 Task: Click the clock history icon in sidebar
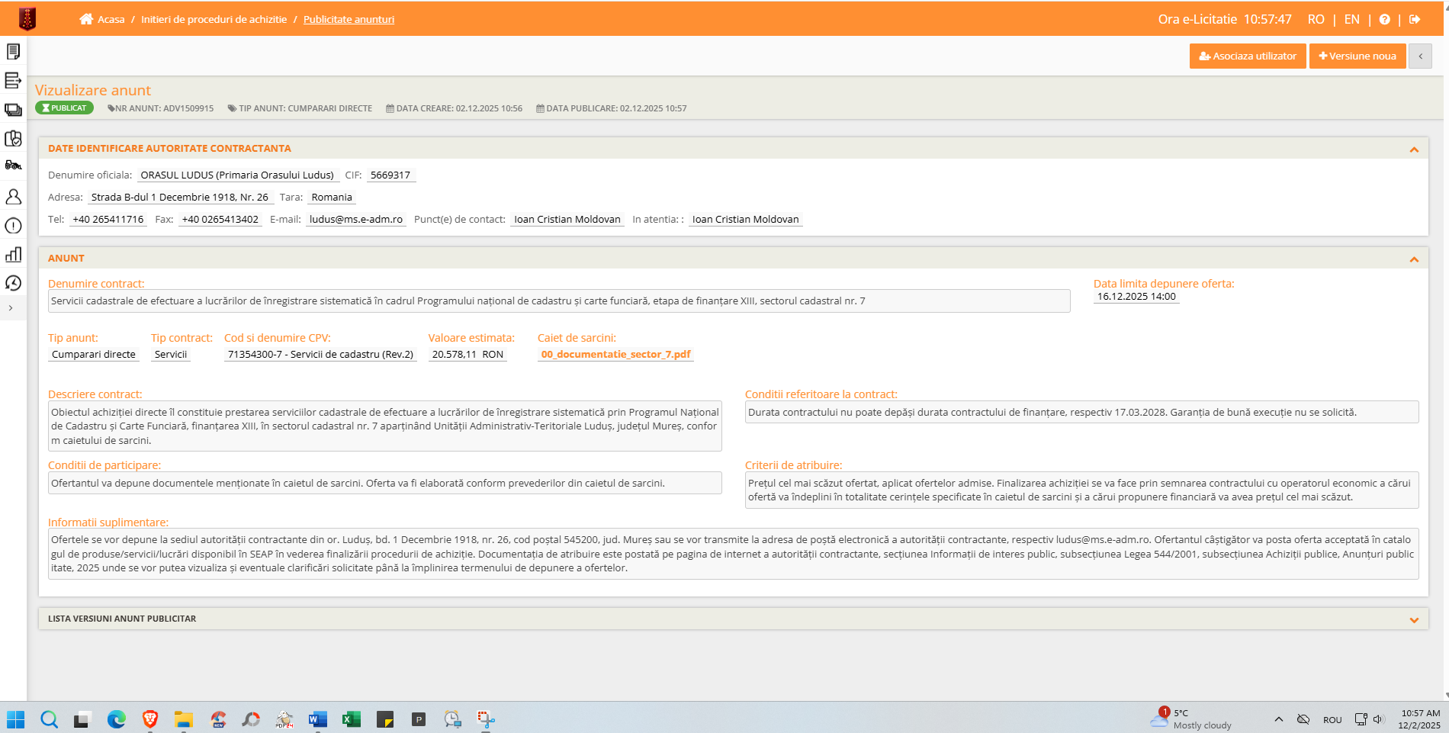click(13, 283)
